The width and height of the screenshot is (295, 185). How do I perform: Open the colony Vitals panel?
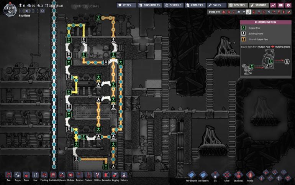point(126,5)
